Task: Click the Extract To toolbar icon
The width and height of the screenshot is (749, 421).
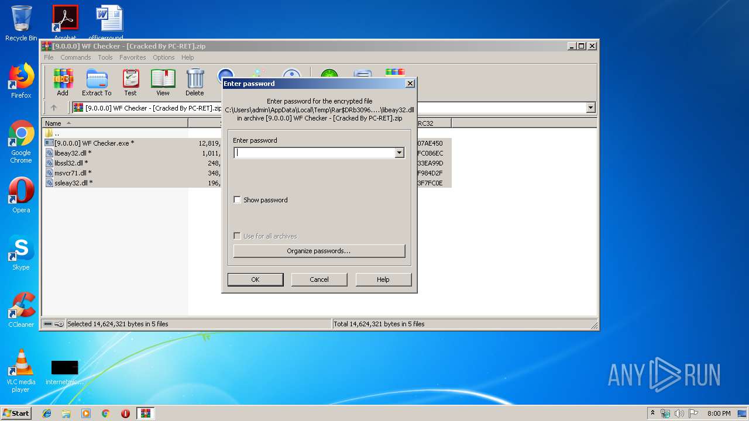Action: coord(97,82)
